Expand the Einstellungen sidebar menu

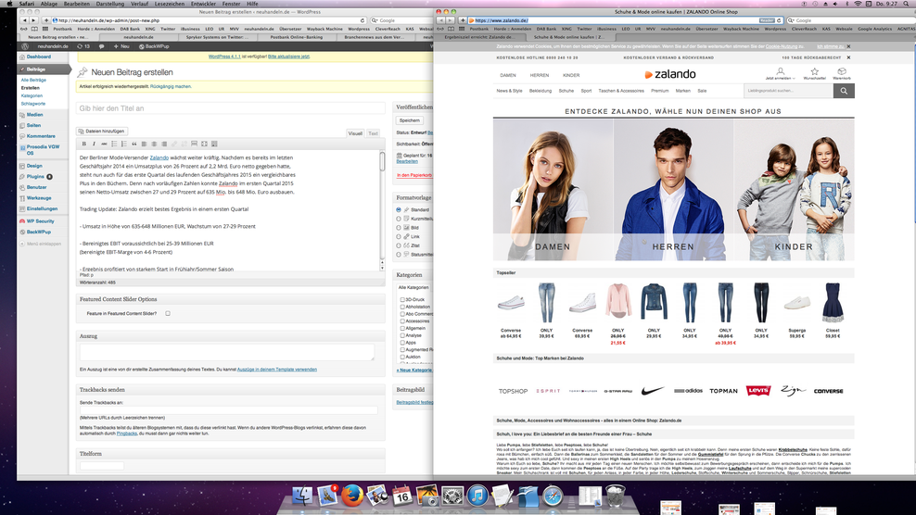(44, 208)
